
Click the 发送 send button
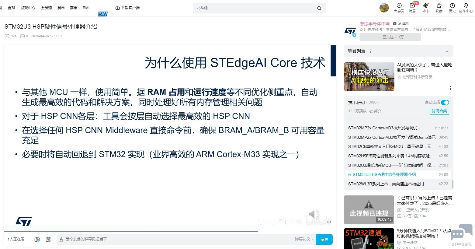[x=324, y=239]
